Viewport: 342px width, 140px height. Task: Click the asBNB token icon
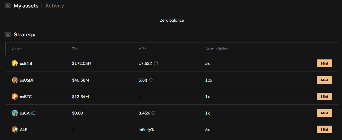15,63
